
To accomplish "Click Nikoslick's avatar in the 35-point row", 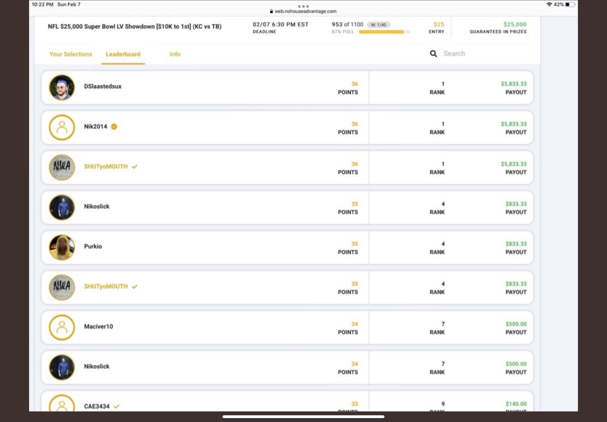I will pos(62,207).
